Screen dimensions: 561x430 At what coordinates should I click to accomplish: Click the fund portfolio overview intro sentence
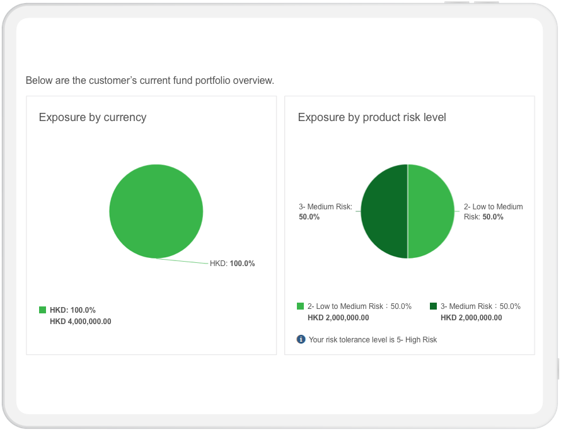150,80
